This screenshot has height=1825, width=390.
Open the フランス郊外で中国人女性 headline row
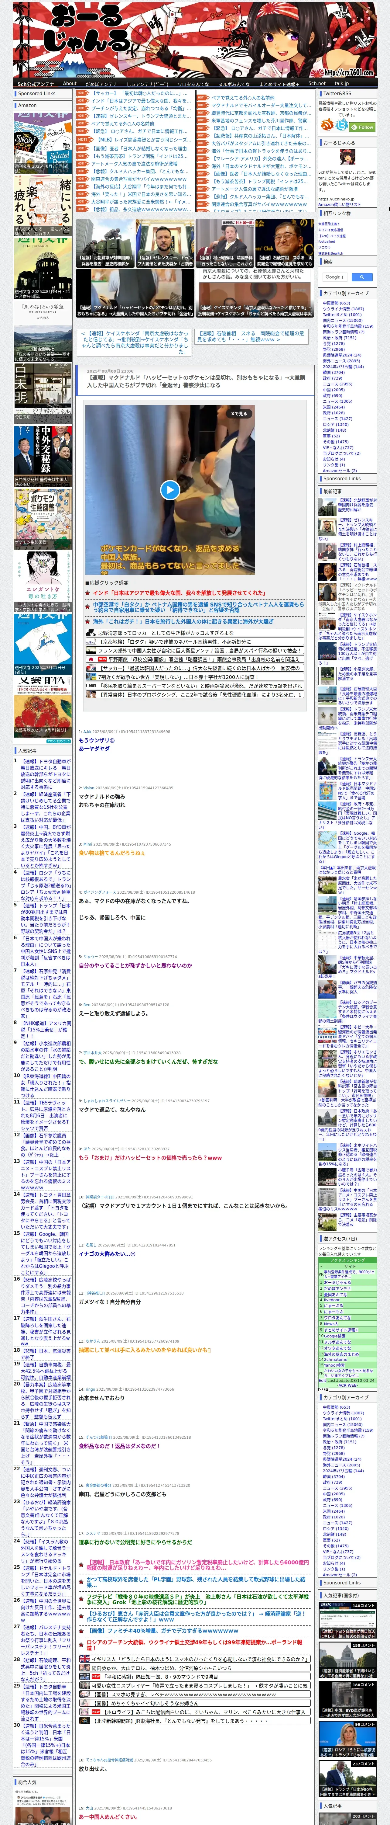tap(195, 650)
